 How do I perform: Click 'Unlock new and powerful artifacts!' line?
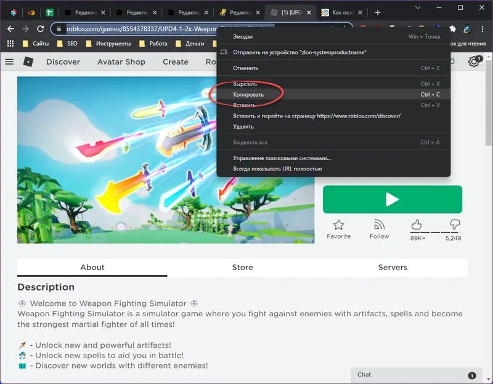pyautogui.click(x=103, y=345)
